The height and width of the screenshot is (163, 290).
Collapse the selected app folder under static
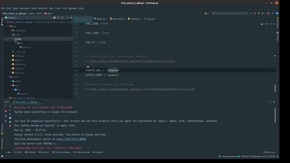point(13,39)
